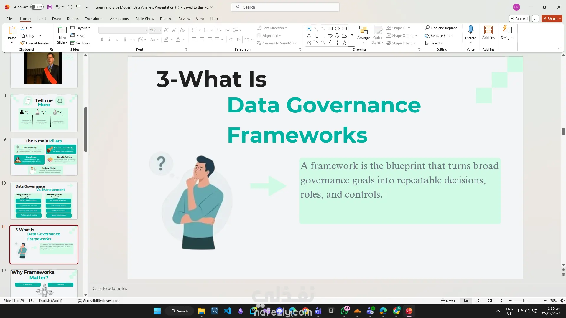The height and width of the screenshot is (318, 566).
Task: Increase font size with larger A icon
Action: 166,30
